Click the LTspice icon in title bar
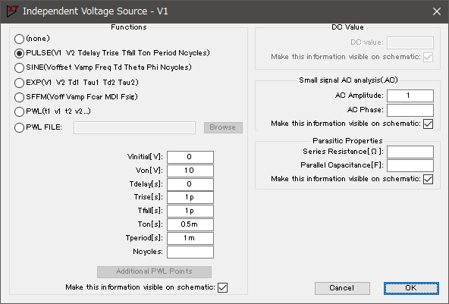449x304 pixels. tap(12, 11)
